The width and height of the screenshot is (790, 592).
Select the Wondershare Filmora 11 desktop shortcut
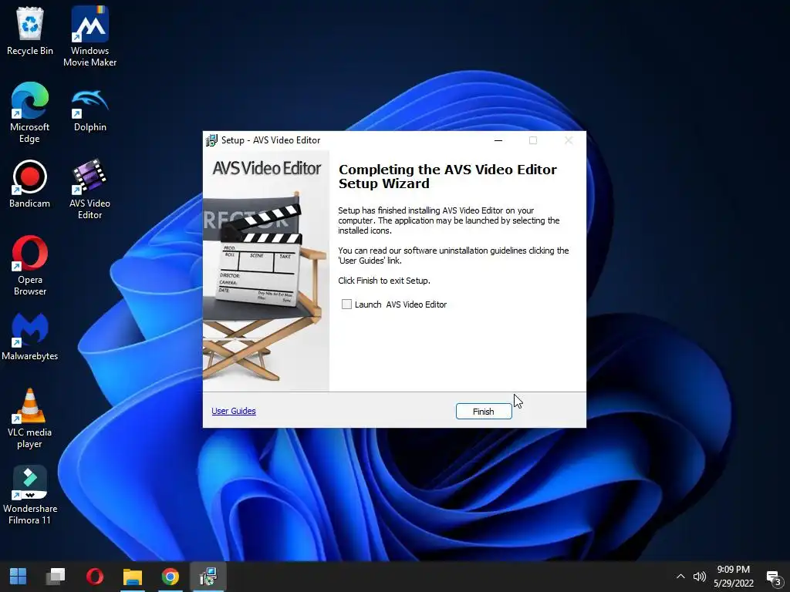point(30,496)
